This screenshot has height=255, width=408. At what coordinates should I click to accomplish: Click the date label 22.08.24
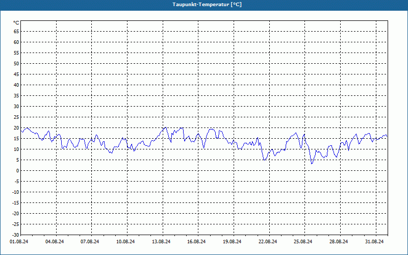(268, 242)
